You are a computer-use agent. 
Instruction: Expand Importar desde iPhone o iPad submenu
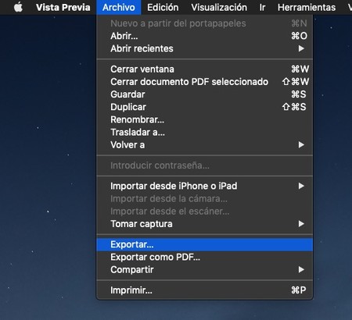click(x=205, y=186)
